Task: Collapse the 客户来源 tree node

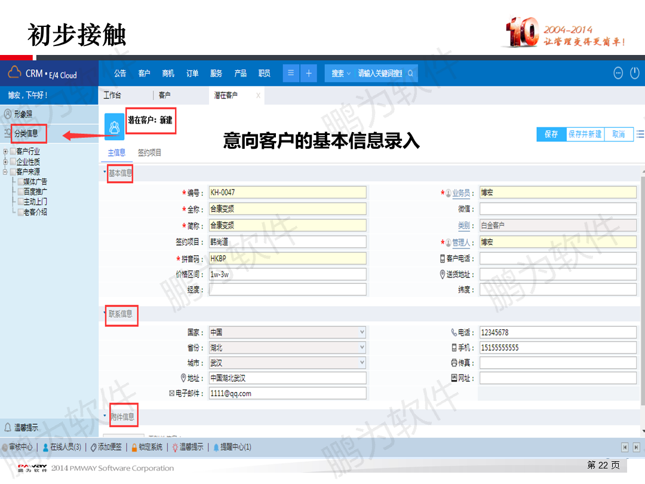Action: 5,171
